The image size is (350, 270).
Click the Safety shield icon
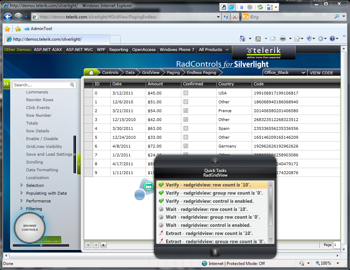pyautogui.click(x=309, y=39)
